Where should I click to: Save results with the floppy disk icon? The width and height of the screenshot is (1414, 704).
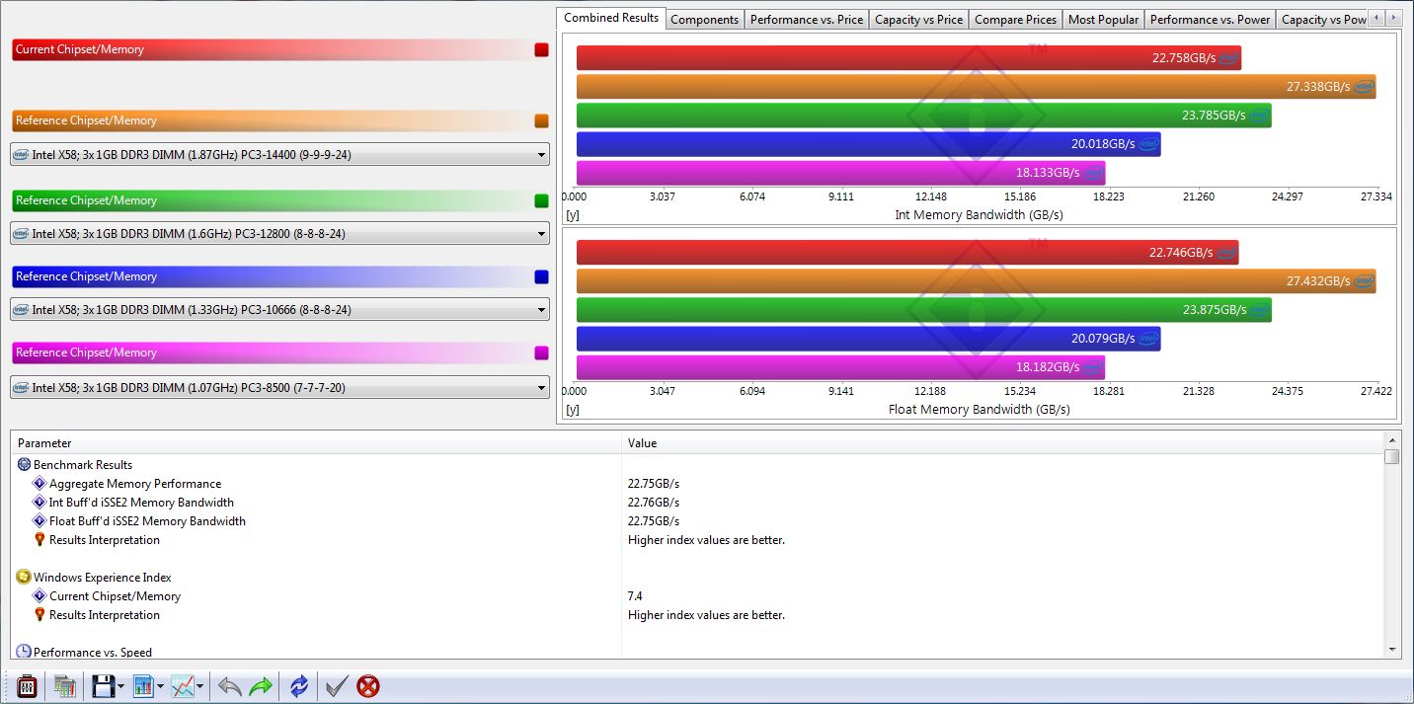103,685
